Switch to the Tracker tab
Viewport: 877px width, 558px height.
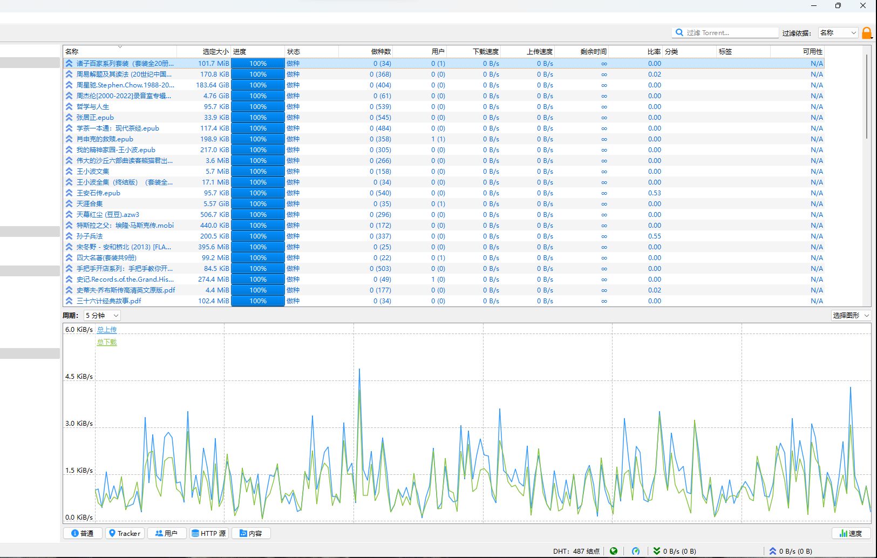pyautogui.click(x=125, y=533)
